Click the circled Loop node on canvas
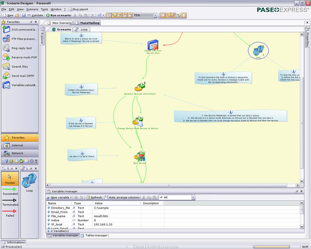311x249 pixels. tap(258, 50)
